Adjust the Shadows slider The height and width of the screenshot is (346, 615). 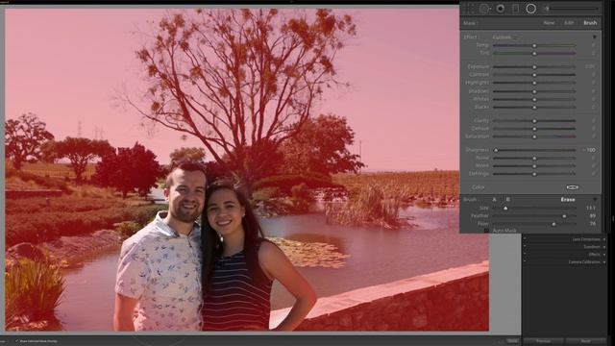pyautogui.click(x=534, y=91)
